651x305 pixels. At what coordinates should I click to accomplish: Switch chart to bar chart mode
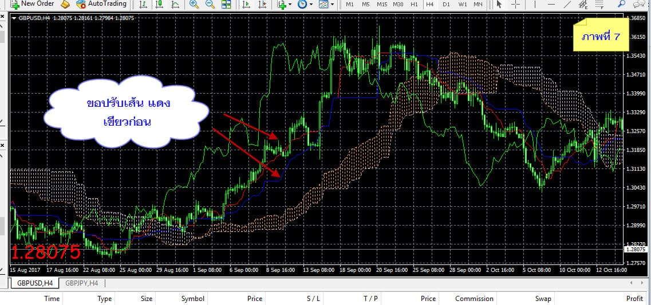point(143,4)
